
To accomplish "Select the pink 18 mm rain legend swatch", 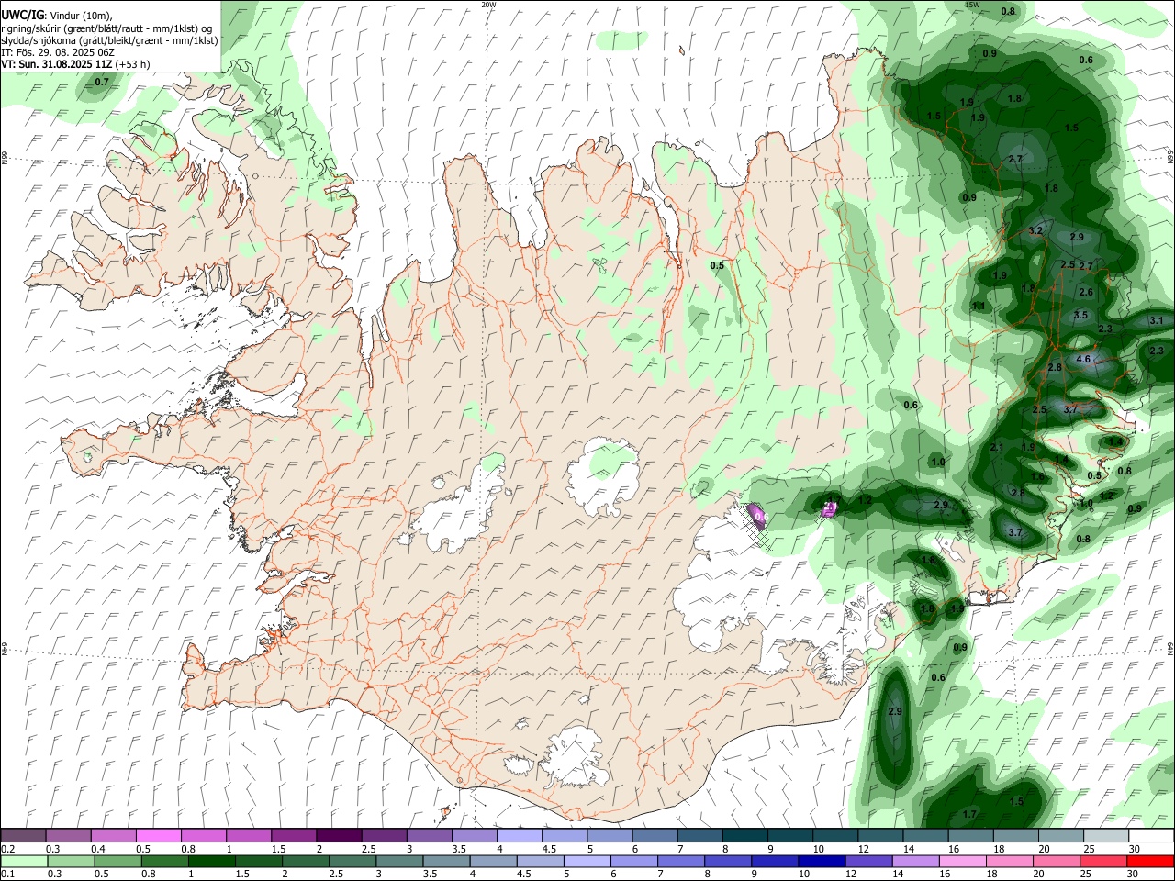I will click(x=1009, y=861).
